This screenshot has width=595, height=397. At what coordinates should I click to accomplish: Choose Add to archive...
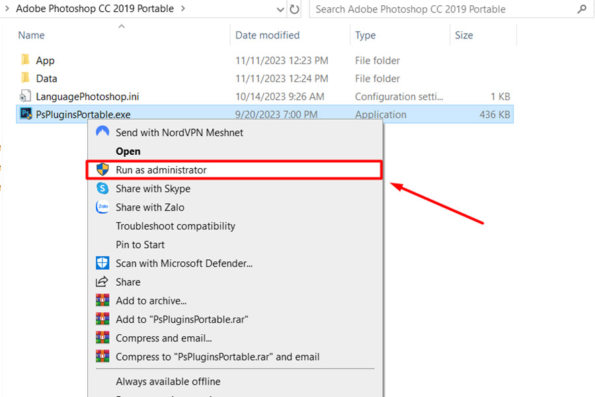click(235, 300)
